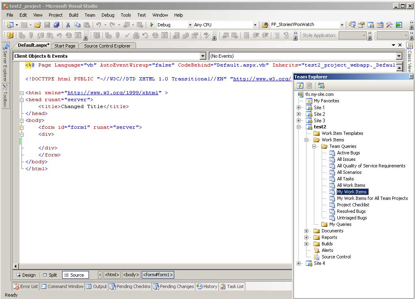The width and height of the screenshot is (415, 299).
Task: Expand the Site 1 tree node
Action: click(298, 108)
